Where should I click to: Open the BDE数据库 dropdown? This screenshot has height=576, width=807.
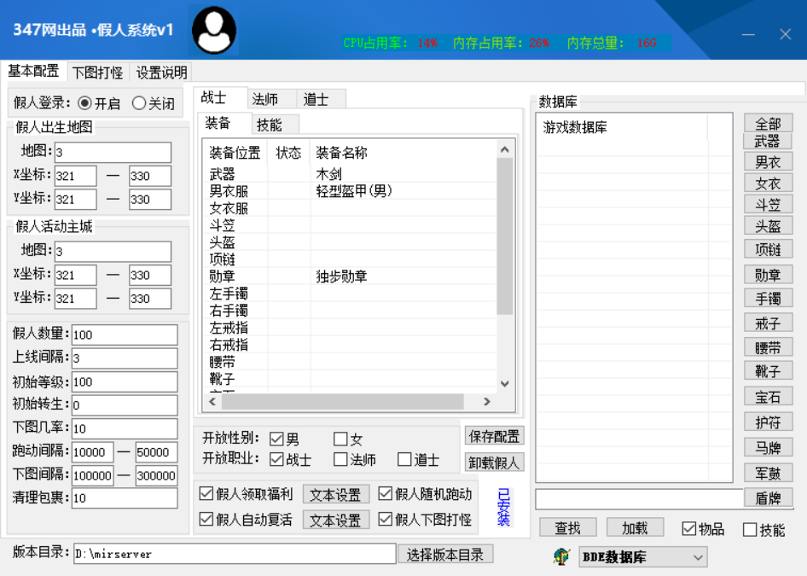643,557
